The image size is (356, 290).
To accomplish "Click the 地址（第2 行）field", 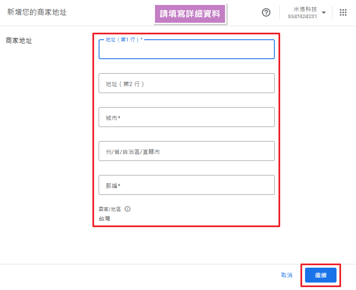I will pos(186,83).
